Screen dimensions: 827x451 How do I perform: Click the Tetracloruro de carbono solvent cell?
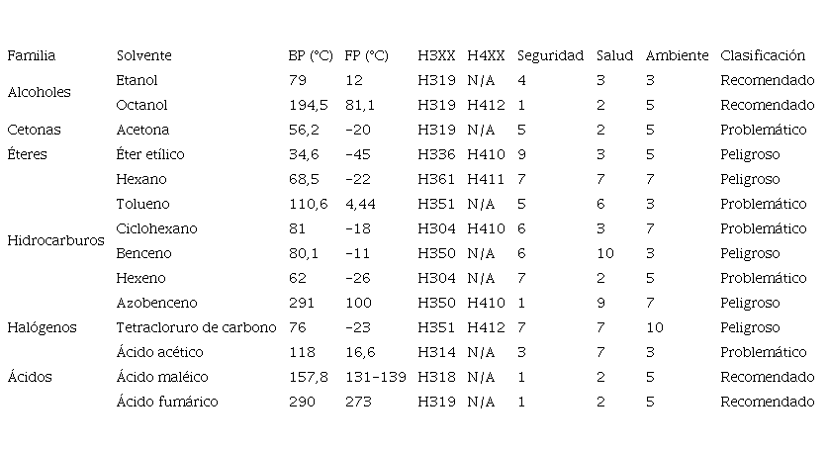click(196, 327)
